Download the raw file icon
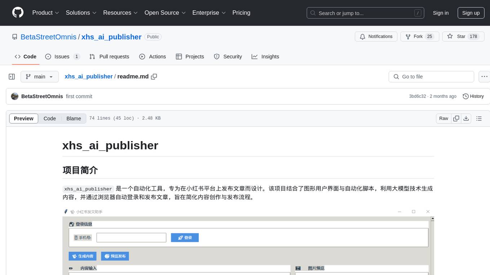 [x=466, y=118]
